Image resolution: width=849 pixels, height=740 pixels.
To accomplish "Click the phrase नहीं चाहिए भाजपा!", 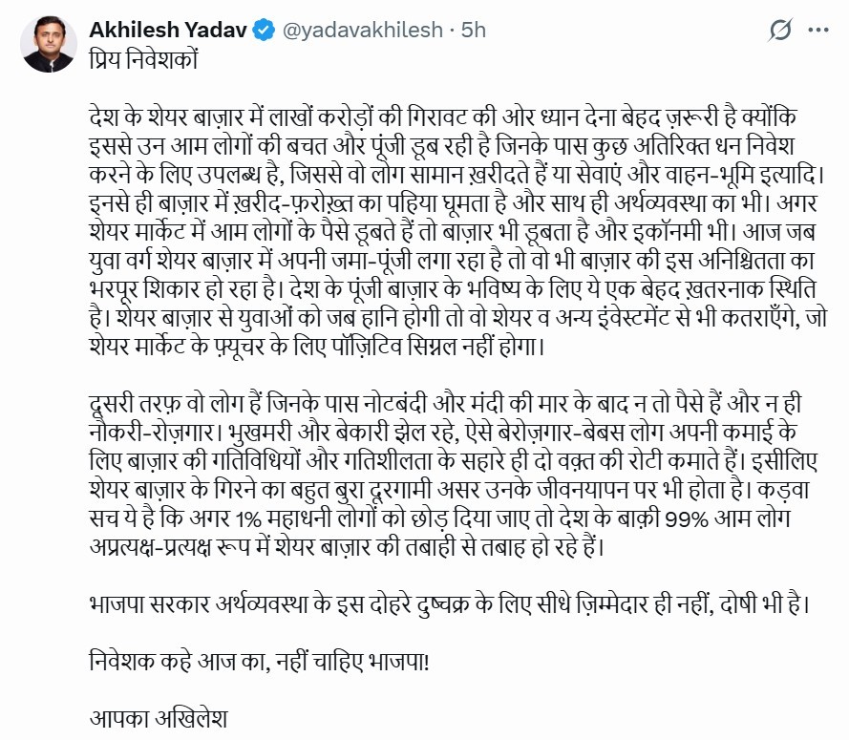I will [352, 662].
